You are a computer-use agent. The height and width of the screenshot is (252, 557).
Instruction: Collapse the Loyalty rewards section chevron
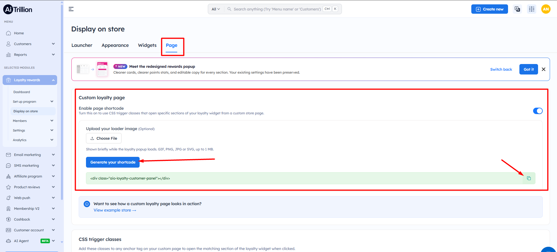(x=53, y=80)
